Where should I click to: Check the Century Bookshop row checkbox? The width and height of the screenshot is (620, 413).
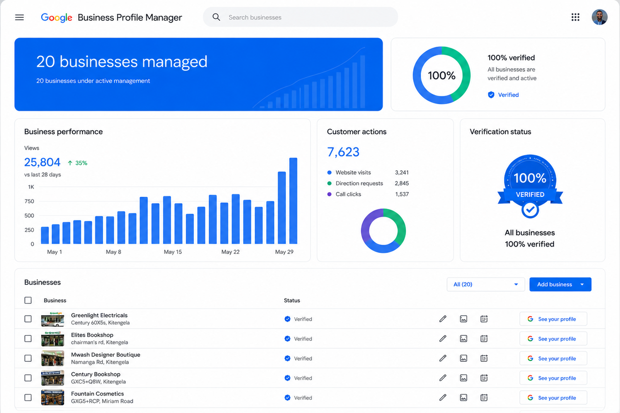coord(28,378)
